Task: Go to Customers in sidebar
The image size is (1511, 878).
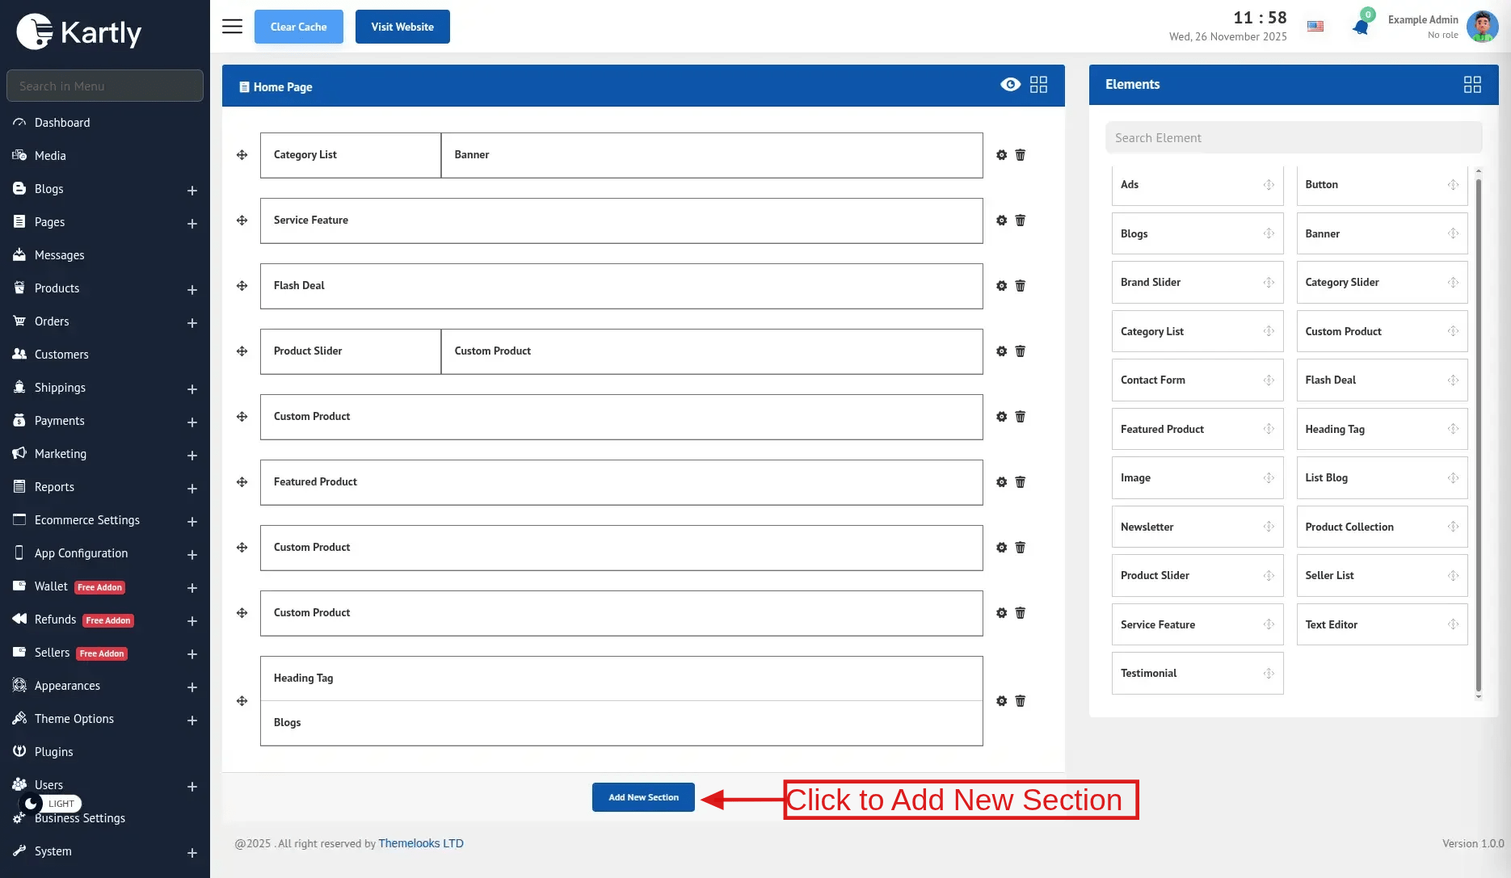Action: [61, 355]
